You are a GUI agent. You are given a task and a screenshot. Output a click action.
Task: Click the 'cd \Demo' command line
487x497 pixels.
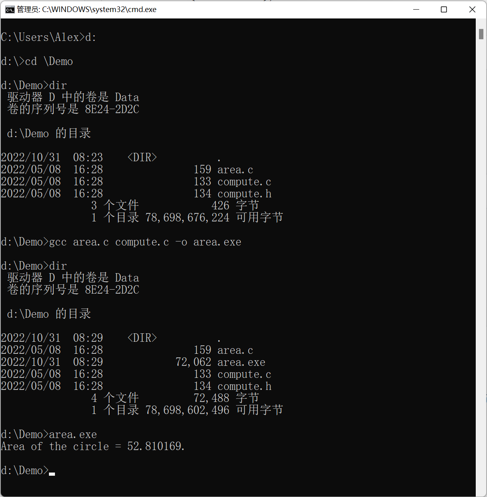coord(37,61)
